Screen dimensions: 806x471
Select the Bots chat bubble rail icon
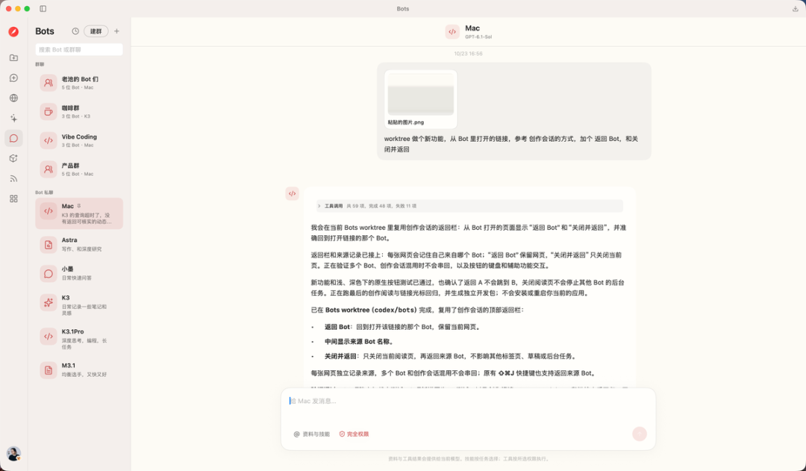click(x=14, y=138)
